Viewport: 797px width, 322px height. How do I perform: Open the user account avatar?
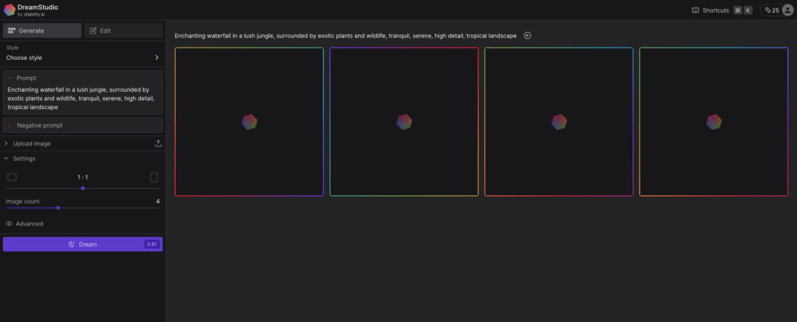(788, 10)
